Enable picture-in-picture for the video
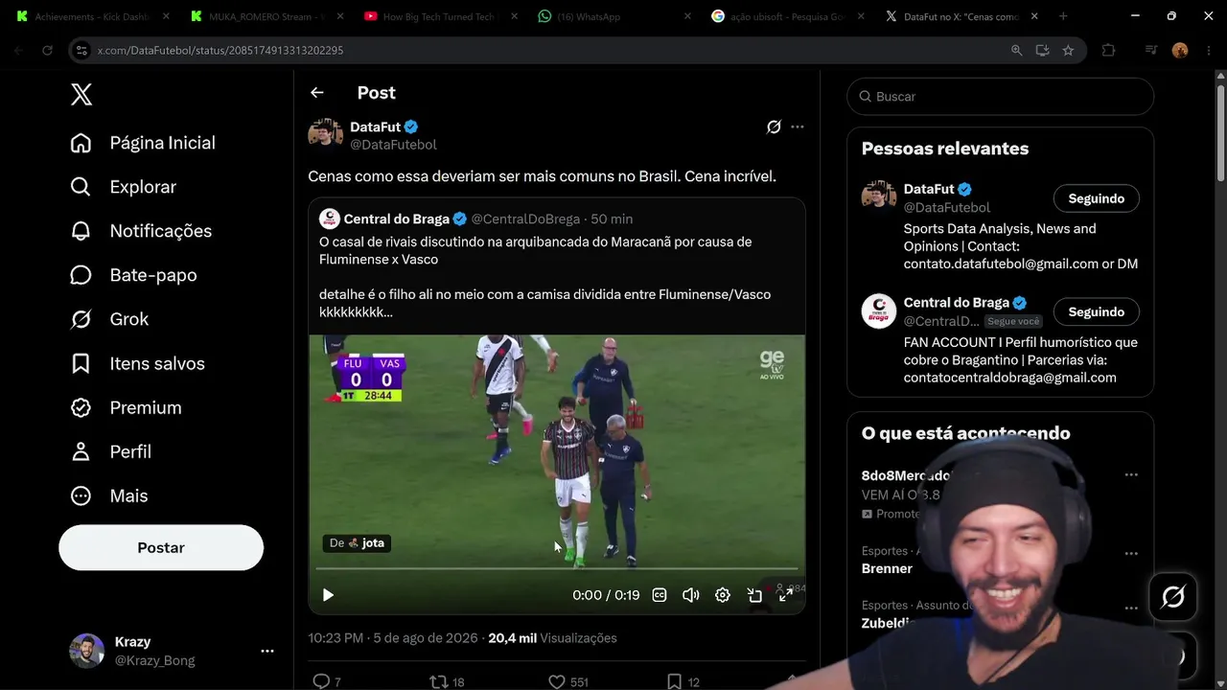1227x690 pixels. (754, 595)
